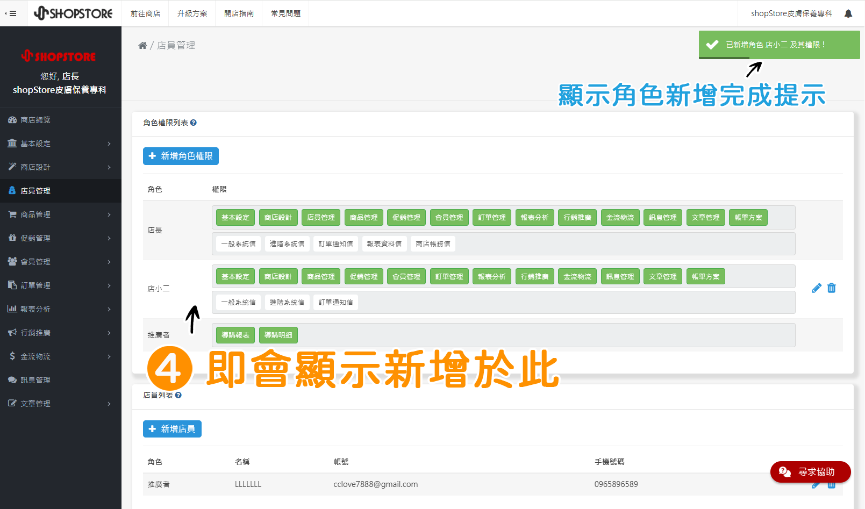Expand the 行銷推廣 sidebar menu

pyautogui.click(x=61, y=333)
